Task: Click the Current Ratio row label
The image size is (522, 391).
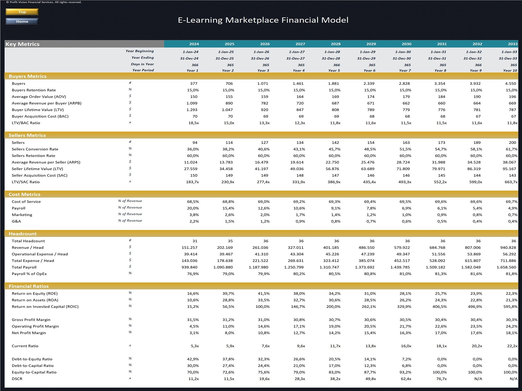Action: [x=25, y=346]
